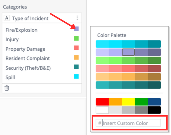Pick the lightest green palette color
This screenshot has height=135, width=171.
102,60
